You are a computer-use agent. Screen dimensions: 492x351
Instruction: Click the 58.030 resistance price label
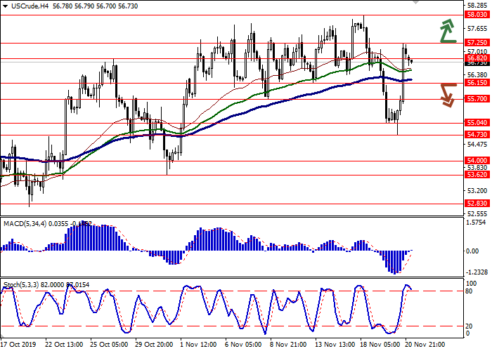(x=477, y=14)
